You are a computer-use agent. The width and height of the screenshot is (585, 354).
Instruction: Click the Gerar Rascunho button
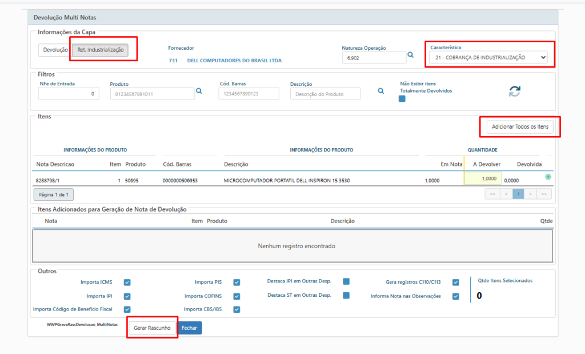coord(151,328)
